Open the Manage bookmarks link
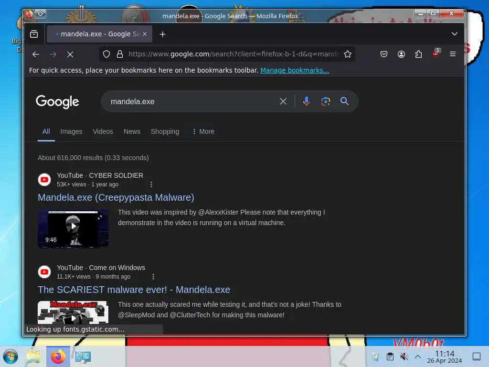The width and height of the screenshot is (489, 367). point(295,70)
